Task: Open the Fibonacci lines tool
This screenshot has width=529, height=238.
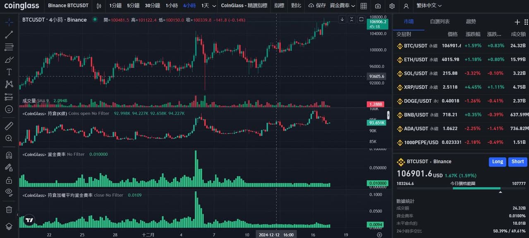Action: pos(9,47)
